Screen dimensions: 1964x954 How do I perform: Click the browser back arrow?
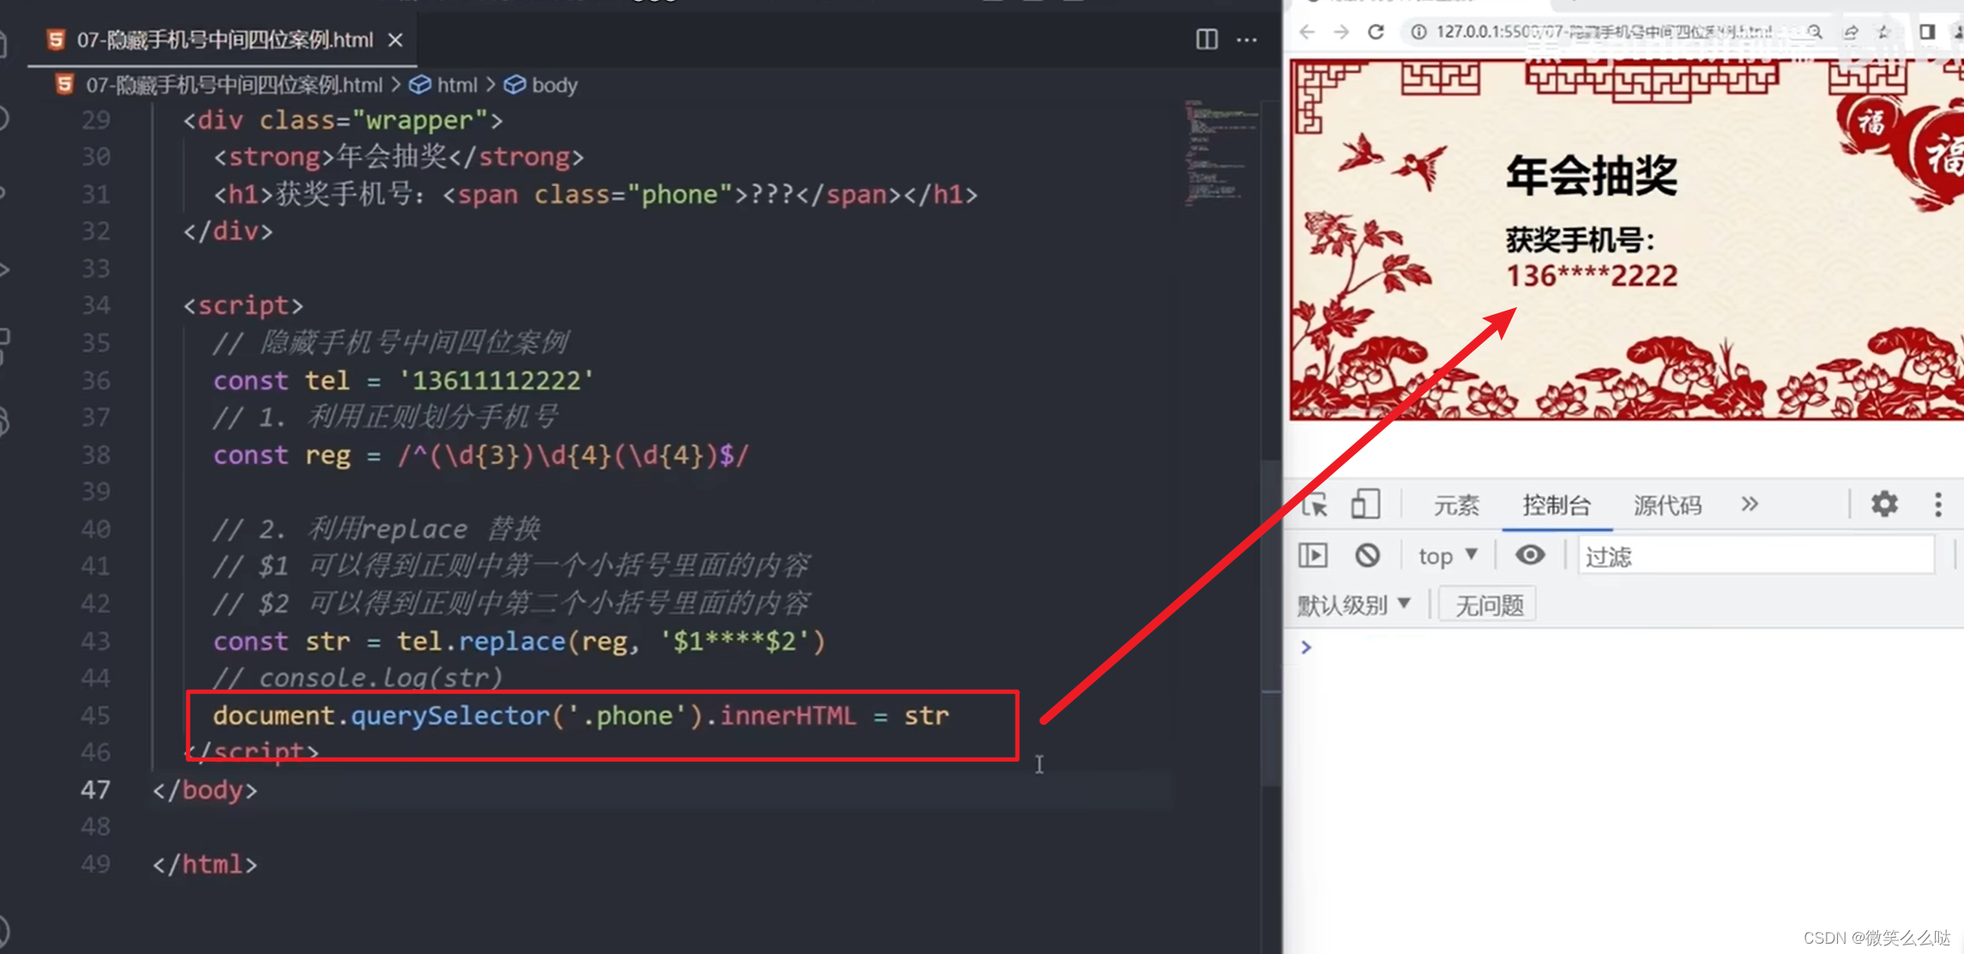tap(1307, 33)
